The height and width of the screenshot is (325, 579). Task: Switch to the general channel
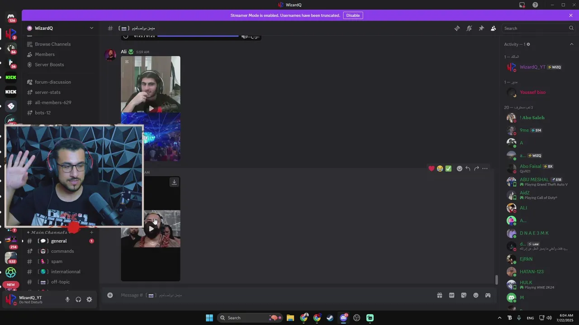point(59,241)
